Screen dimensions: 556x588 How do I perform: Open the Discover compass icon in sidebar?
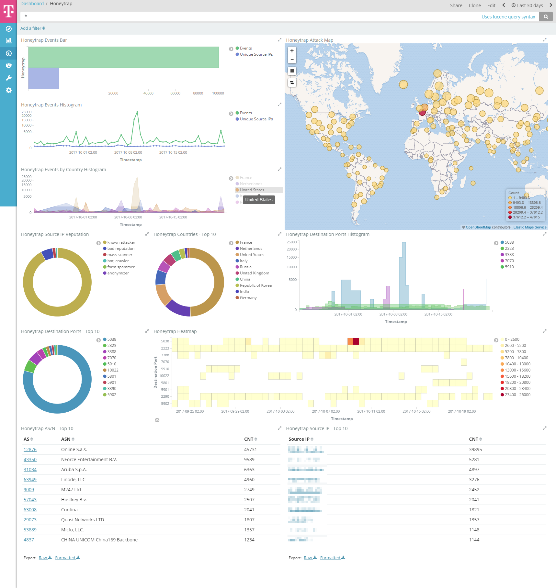tap(9, 29)
